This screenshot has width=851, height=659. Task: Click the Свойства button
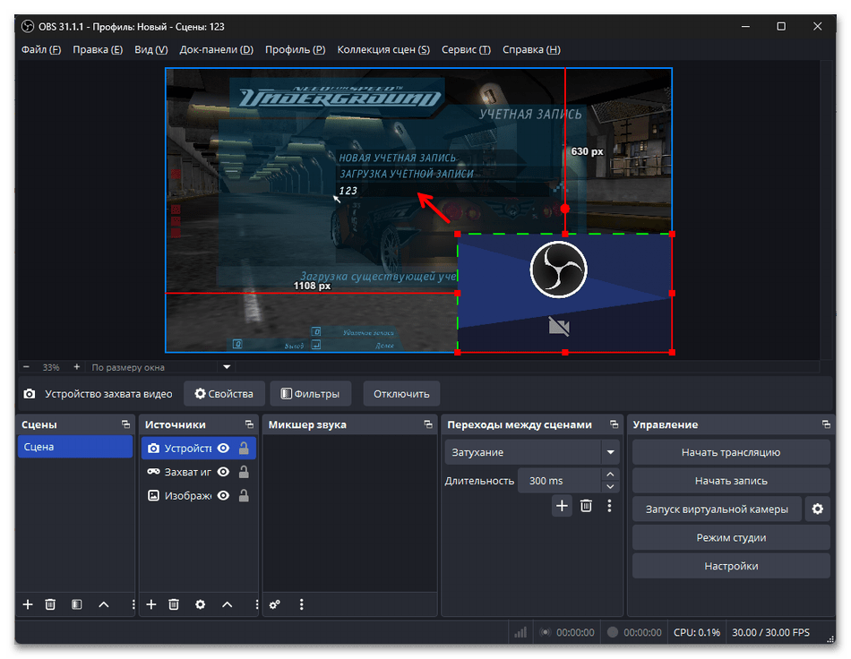(224, 394)
